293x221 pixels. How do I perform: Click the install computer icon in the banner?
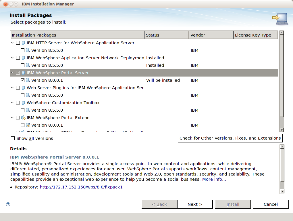280,19
